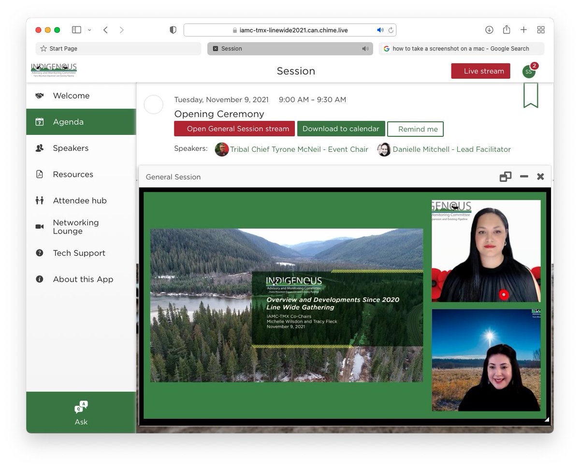
Task: Go forward in Safari history
Action: click(121, 30)
